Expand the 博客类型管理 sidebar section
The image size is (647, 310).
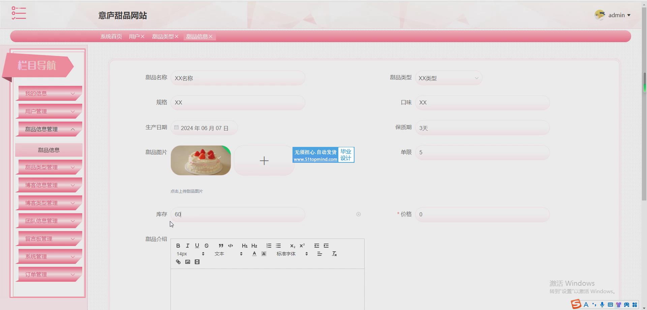tap(49, 203)
